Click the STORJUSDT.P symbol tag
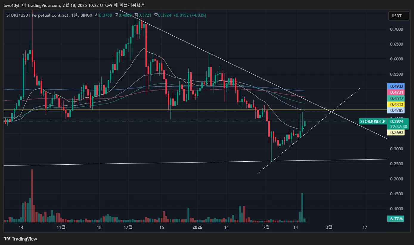The height and width of the screenshot is (245, 414). (373, 121)
